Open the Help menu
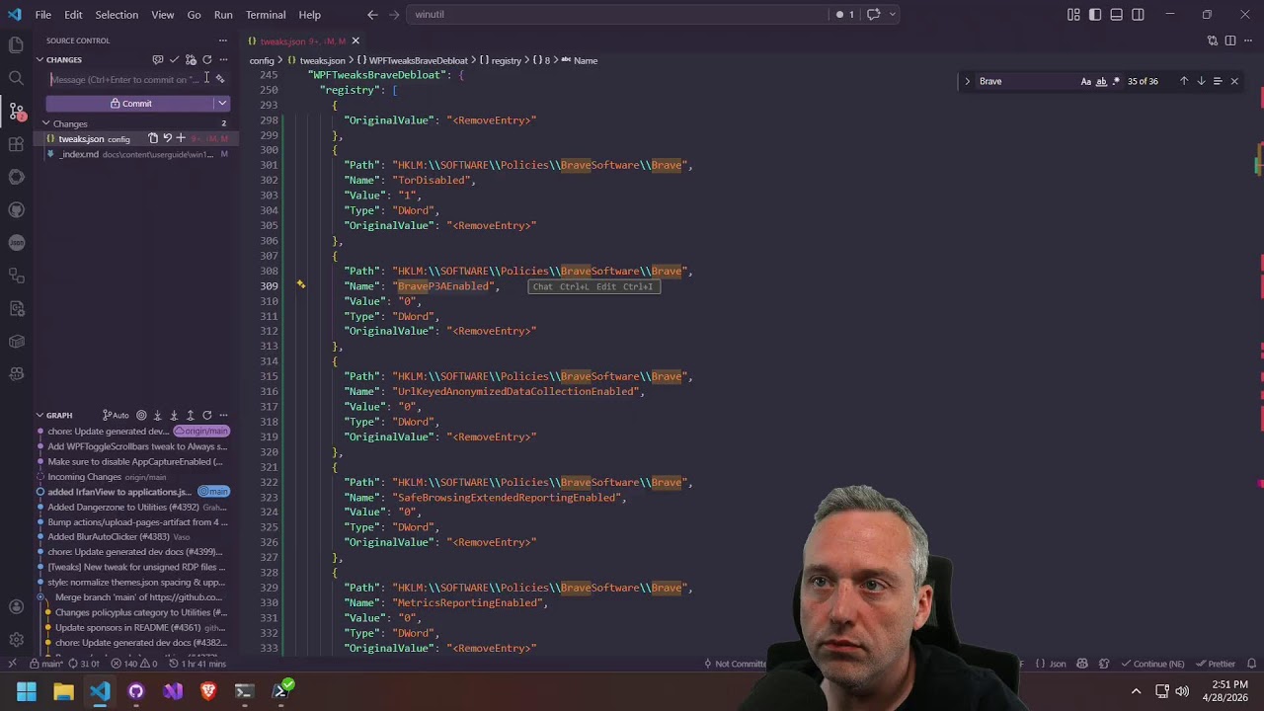Viewport: 1264px width, 711px height. (x=309, y=15)
